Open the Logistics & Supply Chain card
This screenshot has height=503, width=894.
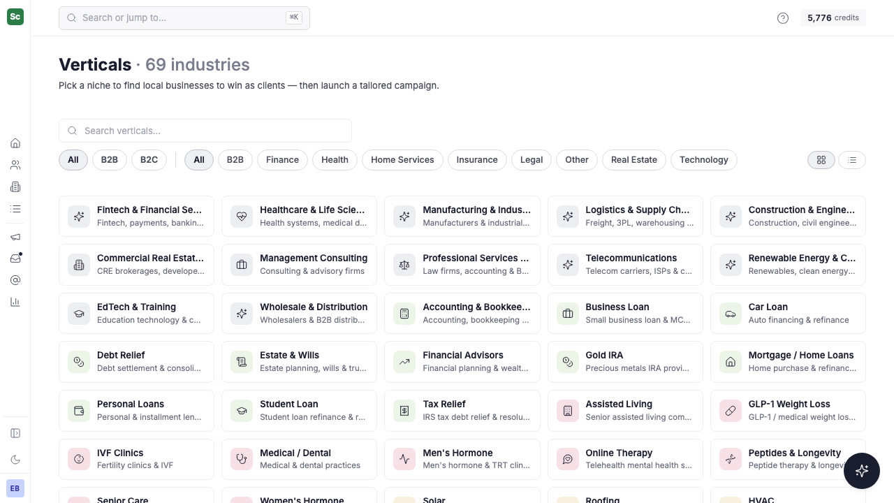pos(625,217)
